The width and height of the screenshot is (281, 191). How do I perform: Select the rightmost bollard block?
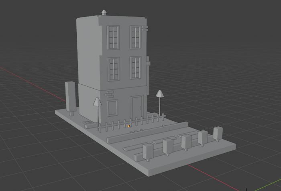218,134
